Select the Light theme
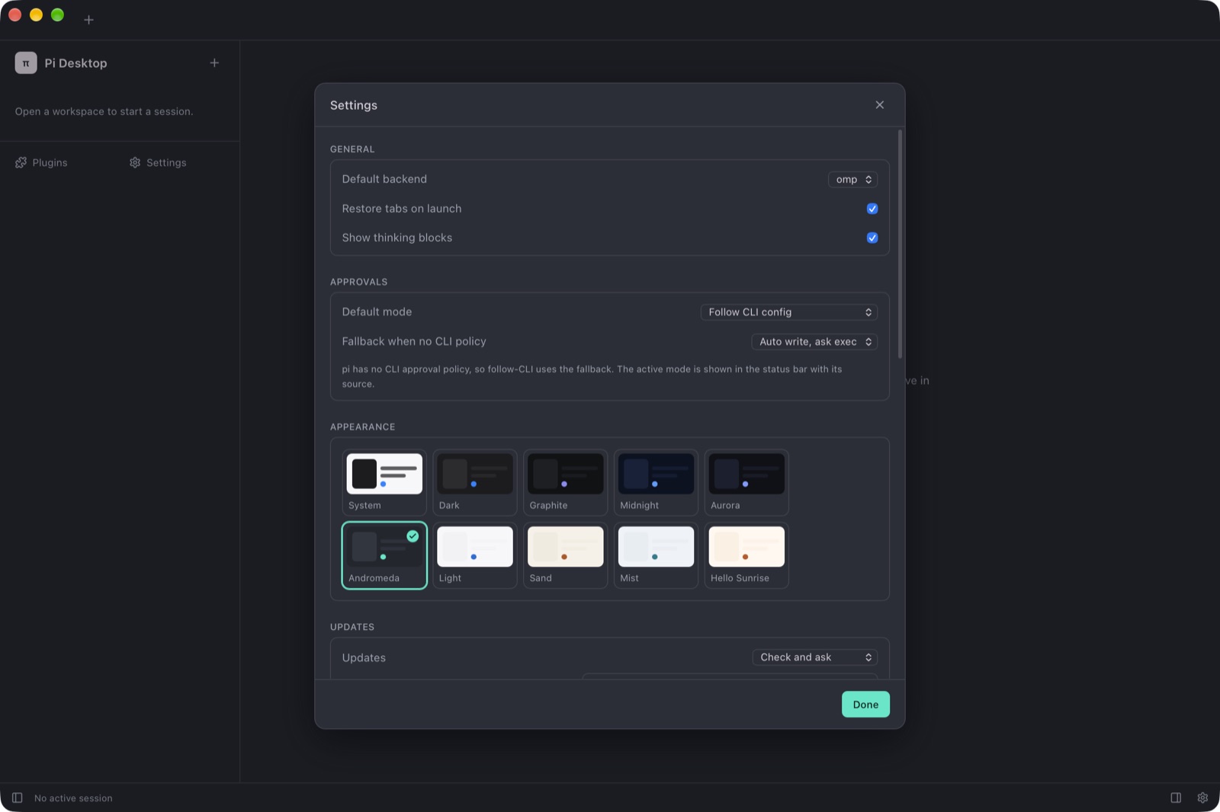Image resolution: width=1220 pixels, height=812 pixels. click(x=475, y=555)
